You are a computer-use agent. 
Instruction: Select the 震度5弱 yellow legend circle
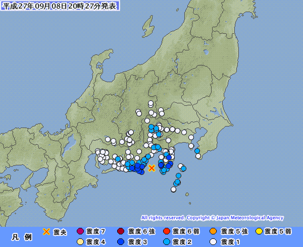[259, 231]
